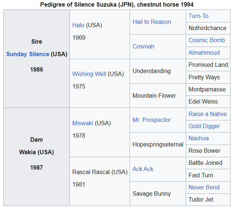Open the Cosmic Bomb link
The height and width of the screenshot is (210, 232).
click(x=207, y=40)
